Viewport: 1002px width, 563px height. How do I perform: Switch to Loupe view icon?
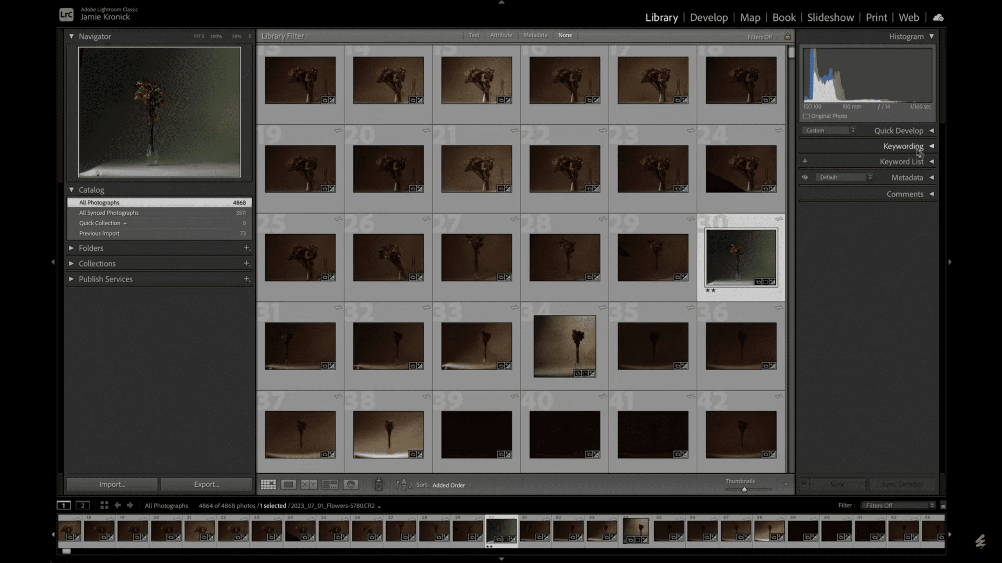point(288,485)
